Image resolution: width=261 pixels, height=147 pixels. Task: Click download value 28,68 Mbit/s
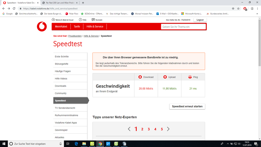coord(146,88)
